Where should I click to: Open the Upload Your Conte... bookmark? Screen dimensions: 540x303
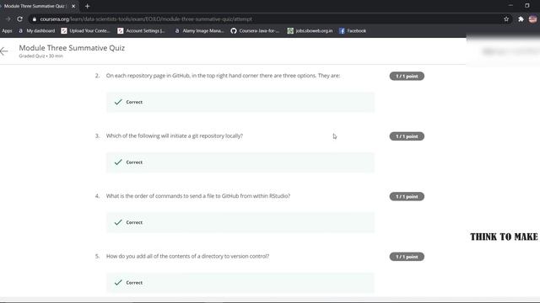pos(85,31)
